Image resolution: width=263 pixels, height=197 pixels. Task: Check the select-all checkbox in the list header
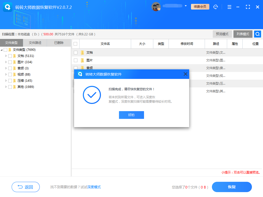tap(75, 44)
